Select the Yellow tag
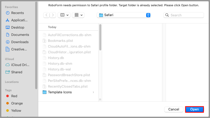The height and width of the screenshot is (118, 210). tap(13, 111)
